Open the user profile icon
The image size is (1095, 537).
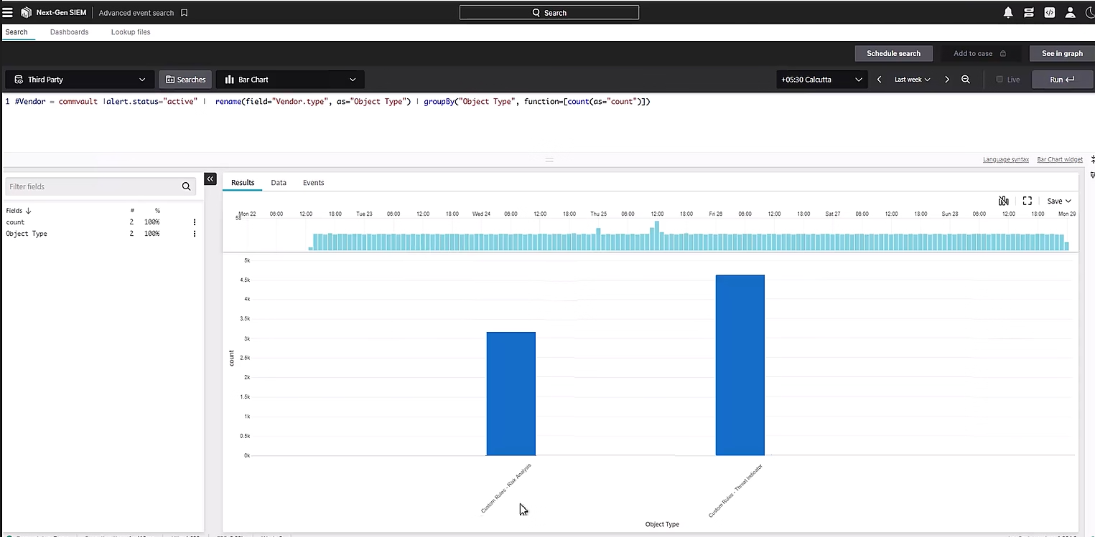pos(1070,12)
